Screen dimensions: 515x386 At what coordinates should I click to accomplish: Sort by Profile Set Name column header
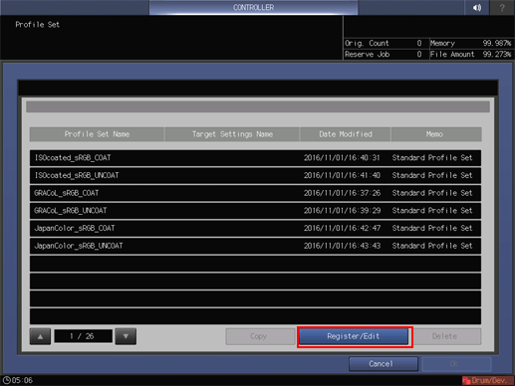click(97, 134)
